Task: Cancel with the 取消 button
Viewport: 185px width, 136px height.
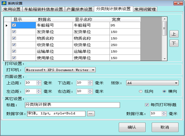Action: pyautogui.click(x=165, y=127)
